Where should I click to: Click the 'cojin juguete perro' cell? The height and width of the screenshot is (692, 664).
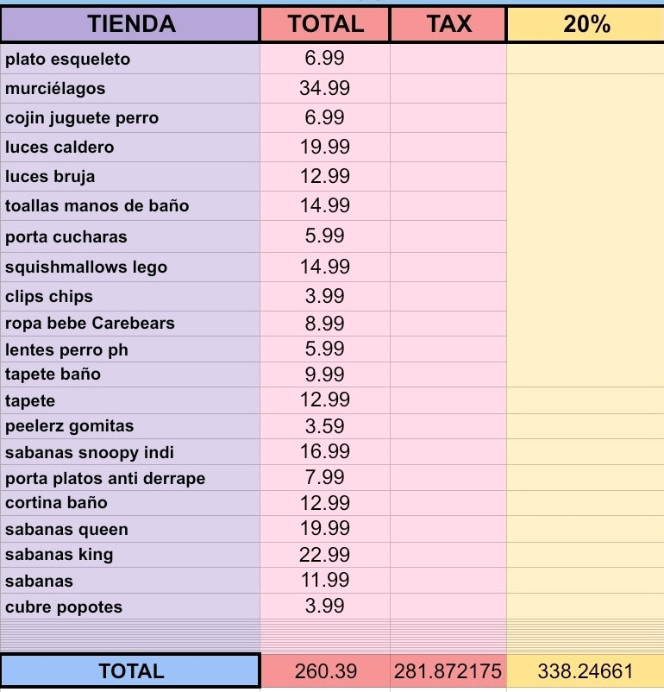130,118
